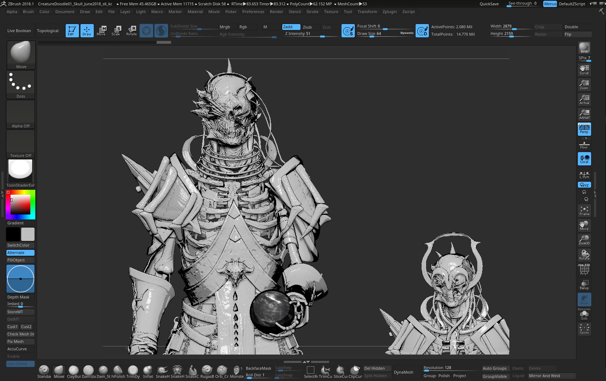
Task: Pick the hPolish brush
Action: pyautogui.click(x=118, y=372)
